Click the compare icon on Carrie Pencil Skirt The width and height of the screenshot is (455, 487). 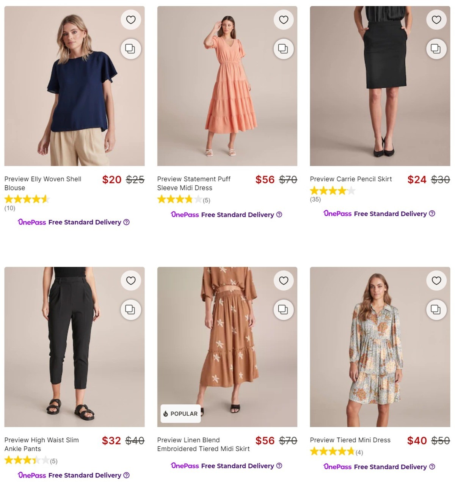coord(436,49)
